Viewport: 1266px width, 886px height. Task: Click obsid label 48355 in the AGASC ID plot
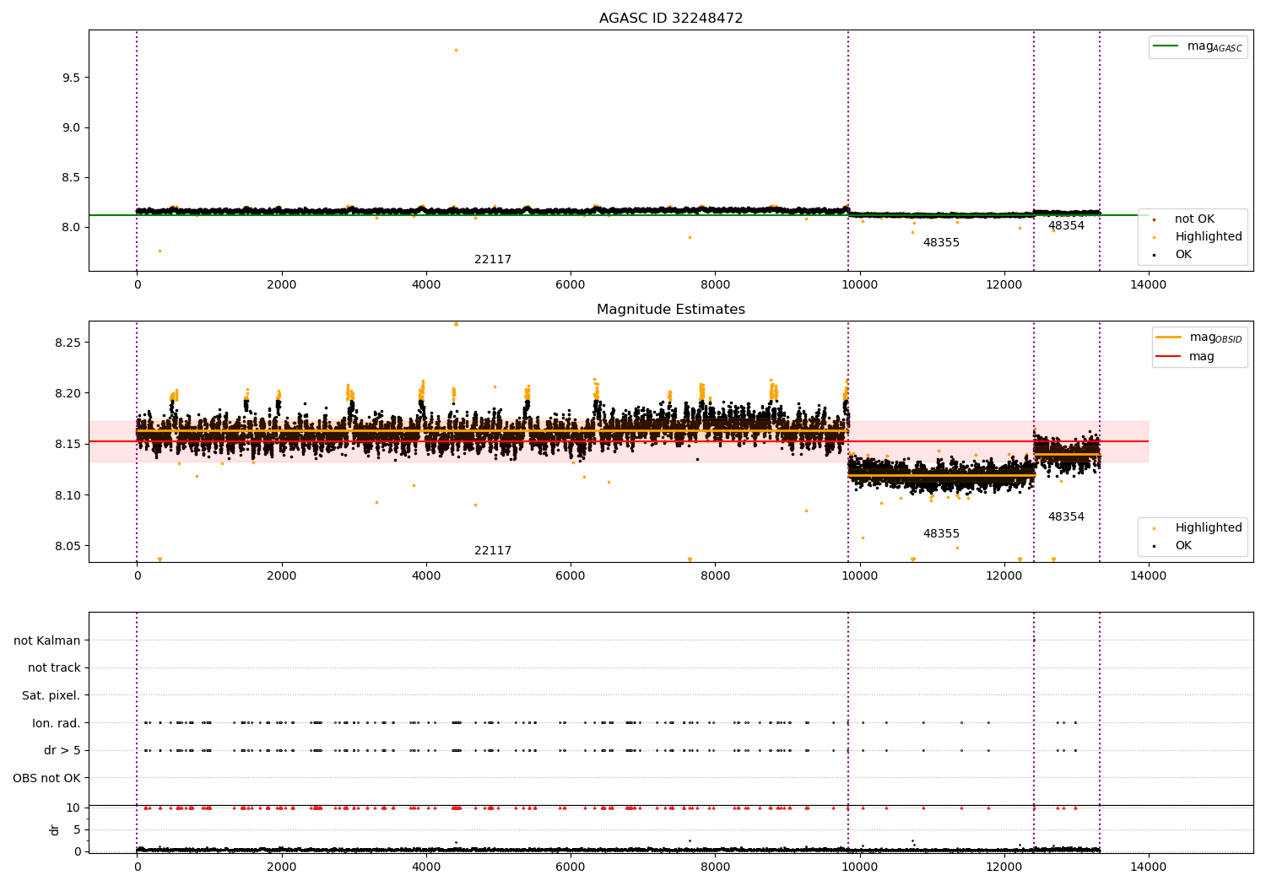tap(941, 243)
